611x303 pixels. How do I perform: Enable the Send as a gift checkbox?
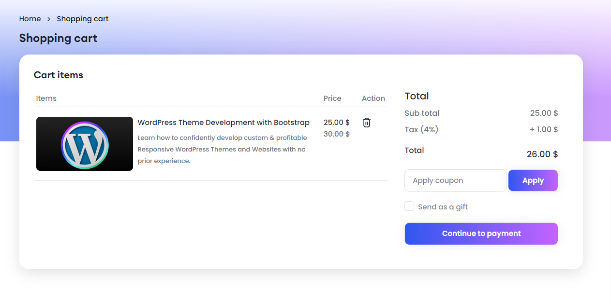[x=409, y=207]
